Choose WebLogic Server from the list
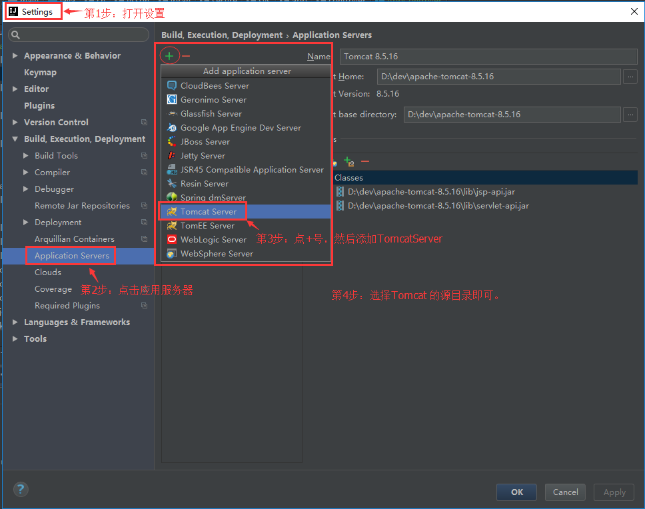Viewport: 645px width, 509px height. click(246, 240)
